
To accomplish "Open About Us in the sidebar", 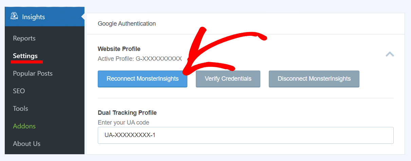I will point(26,143).
